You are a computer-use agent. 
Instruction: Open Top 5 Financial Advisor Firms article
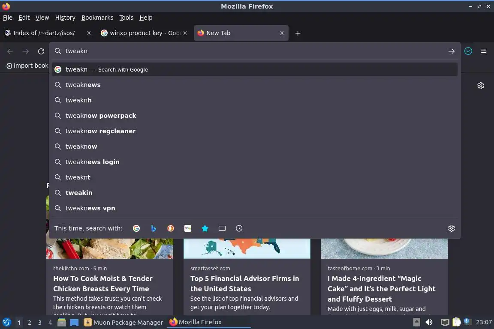click(244, 284)
